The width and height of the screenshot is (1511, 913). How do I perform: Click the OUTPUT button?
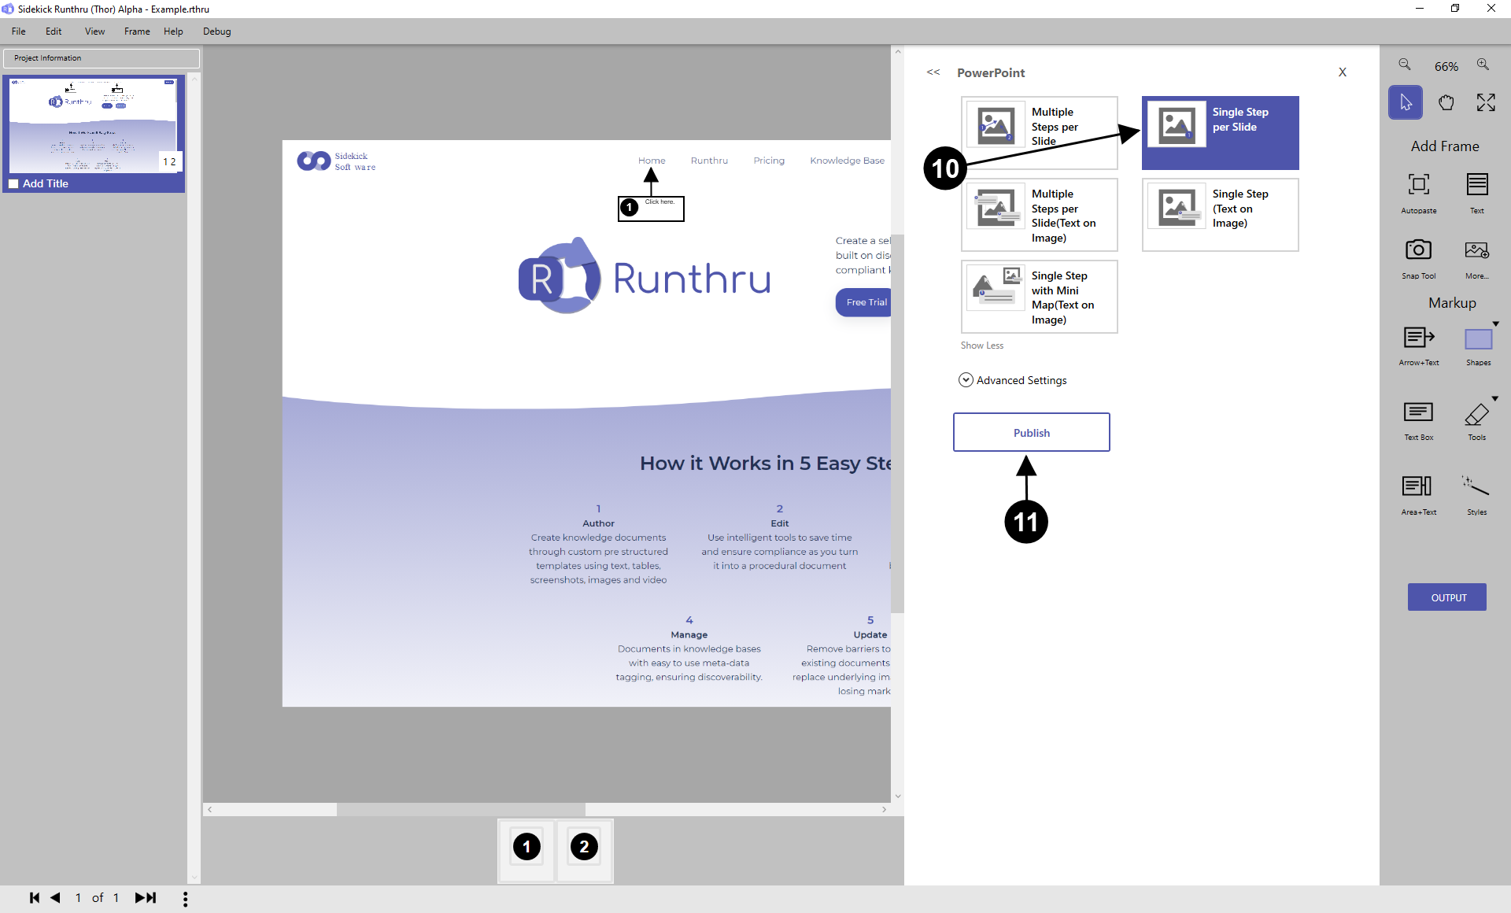[x=1447, y=597]
